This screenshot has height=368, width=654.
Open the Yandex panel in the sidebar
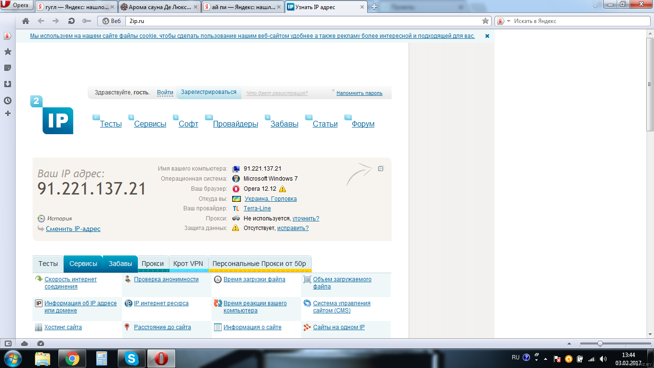click(x=8, y=36)
